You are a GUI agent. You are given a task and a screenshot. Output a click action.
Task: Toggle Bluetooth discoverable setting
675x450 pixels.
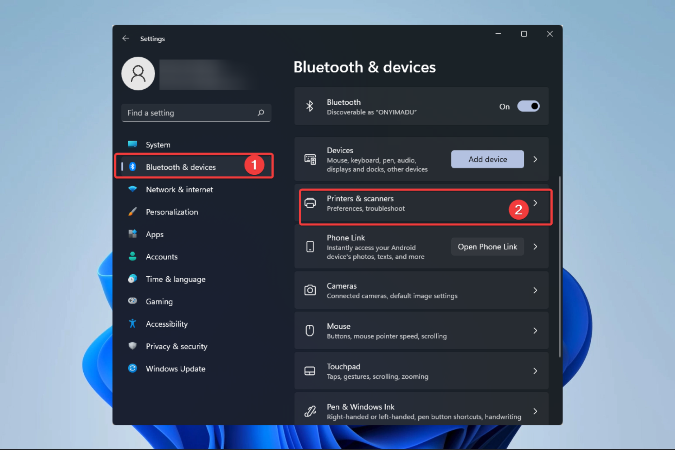(x=528, y=106)
